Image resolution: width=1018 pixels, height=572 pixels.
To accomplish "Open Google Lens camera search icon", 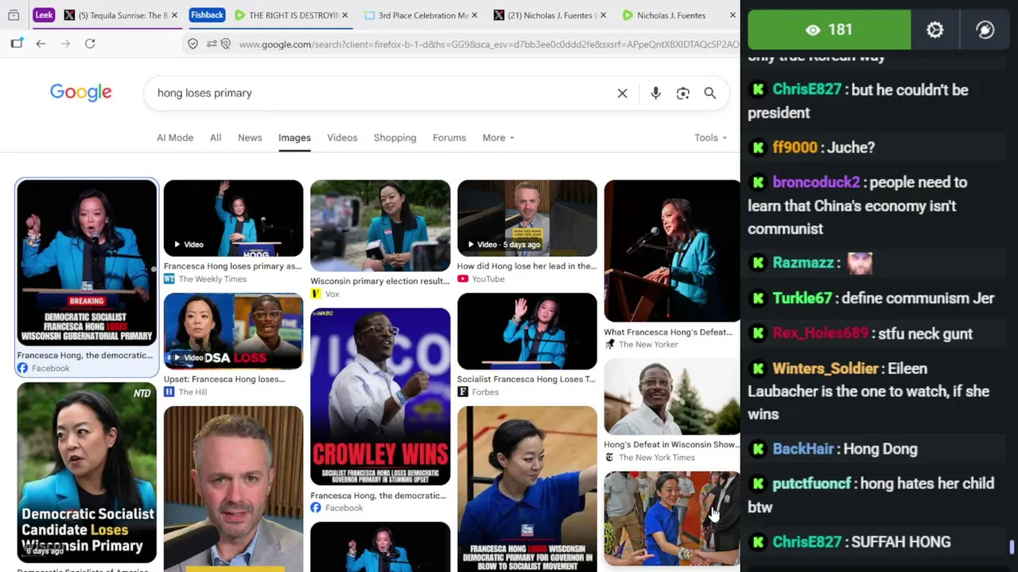I will click(682, 93).
